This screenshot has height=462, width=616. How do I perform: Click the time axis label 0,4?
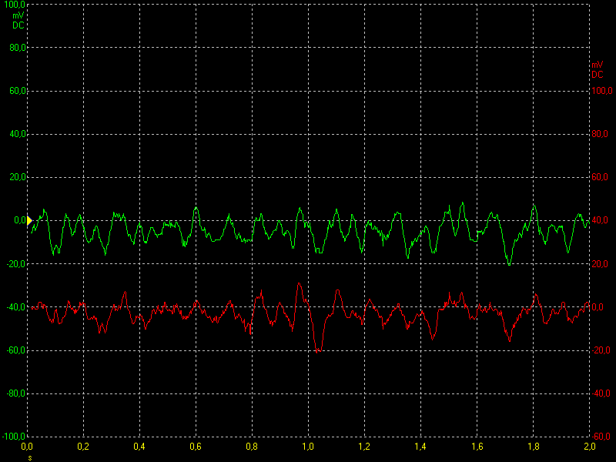(x=139, y=447)
